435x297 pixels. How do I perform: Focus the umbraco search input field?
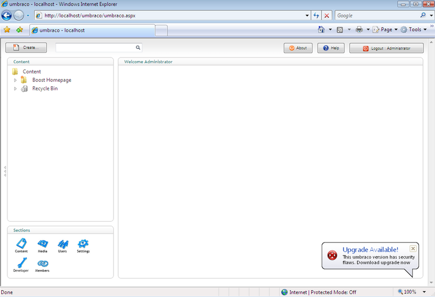(x=95, y=48)
